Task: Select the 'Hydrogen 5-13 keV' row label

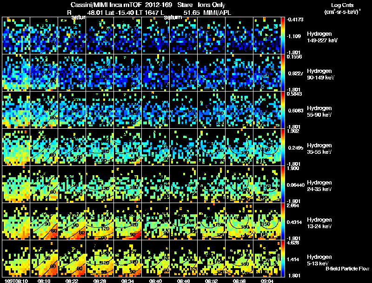Action: pyautogui.click(x=319, y=260)
